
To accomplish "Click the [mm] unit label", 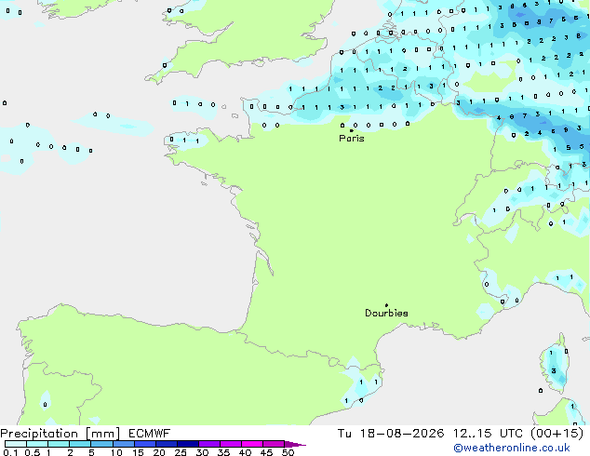I will (x=103, y=434).
